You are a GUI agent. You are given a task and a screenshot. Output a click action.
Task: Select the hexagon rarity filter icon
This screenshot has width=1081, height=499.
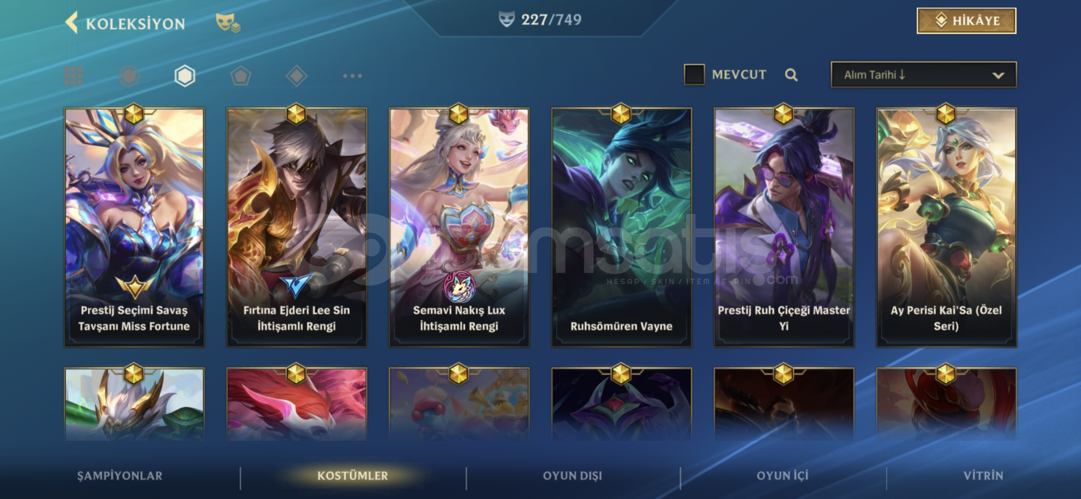(185, 76)
